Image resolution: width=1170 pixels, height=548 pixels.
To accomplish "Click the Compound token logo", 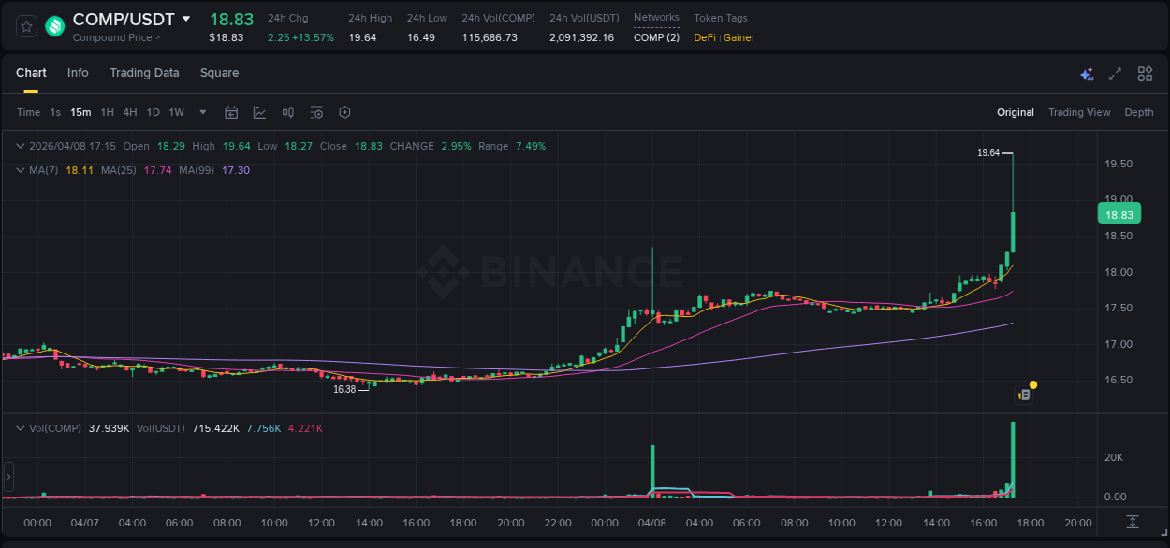I will click(53, 26).
